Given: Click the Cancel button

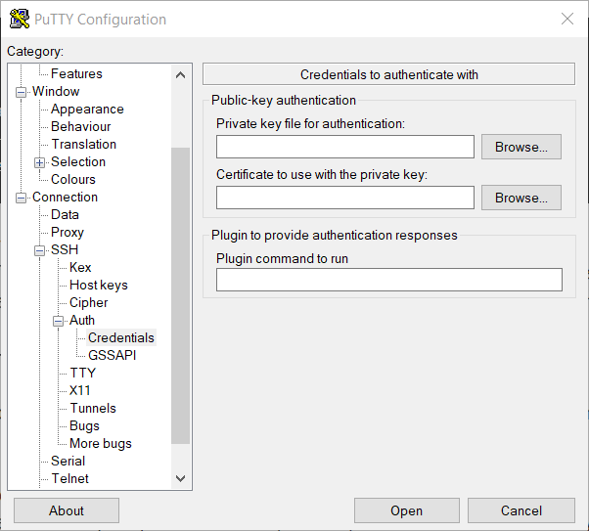Looking at the screenshot, I should pos(521,510).
